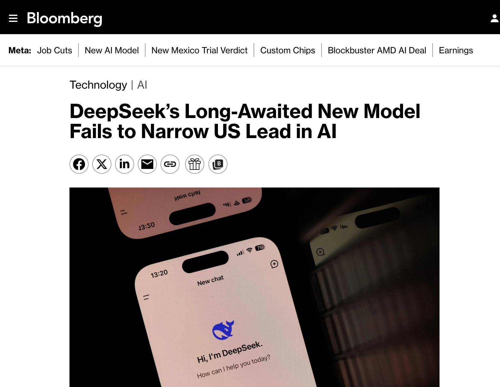Copy the article link
Screen dimensions: 500x387
170,164
